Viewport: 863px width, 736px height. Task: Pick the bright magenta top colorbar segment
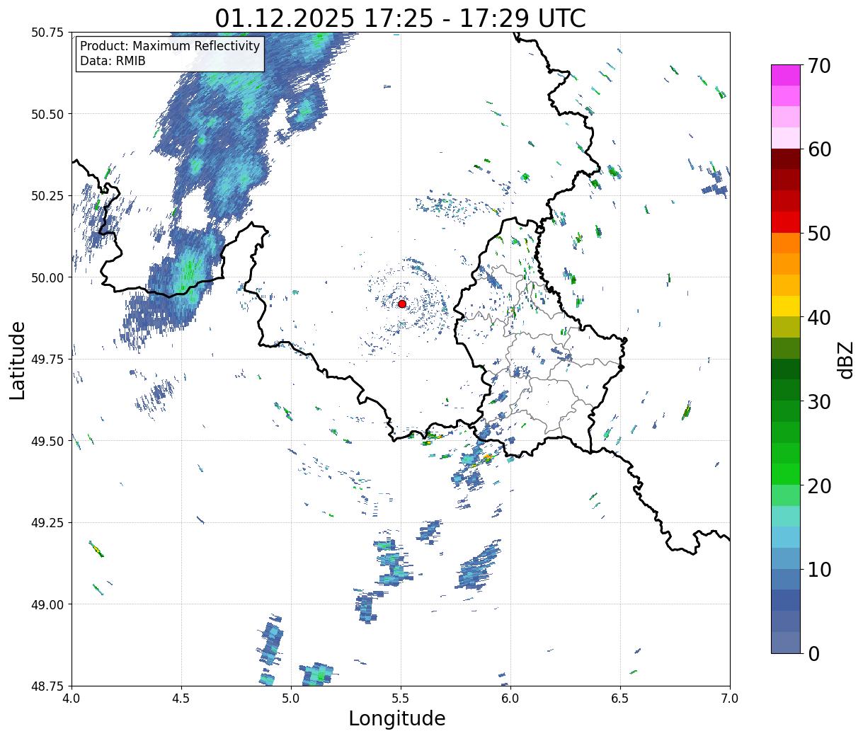[x=786, y=75]
